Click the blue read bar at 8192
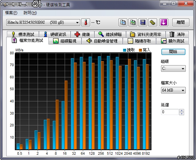 click(x=145, y=104)
